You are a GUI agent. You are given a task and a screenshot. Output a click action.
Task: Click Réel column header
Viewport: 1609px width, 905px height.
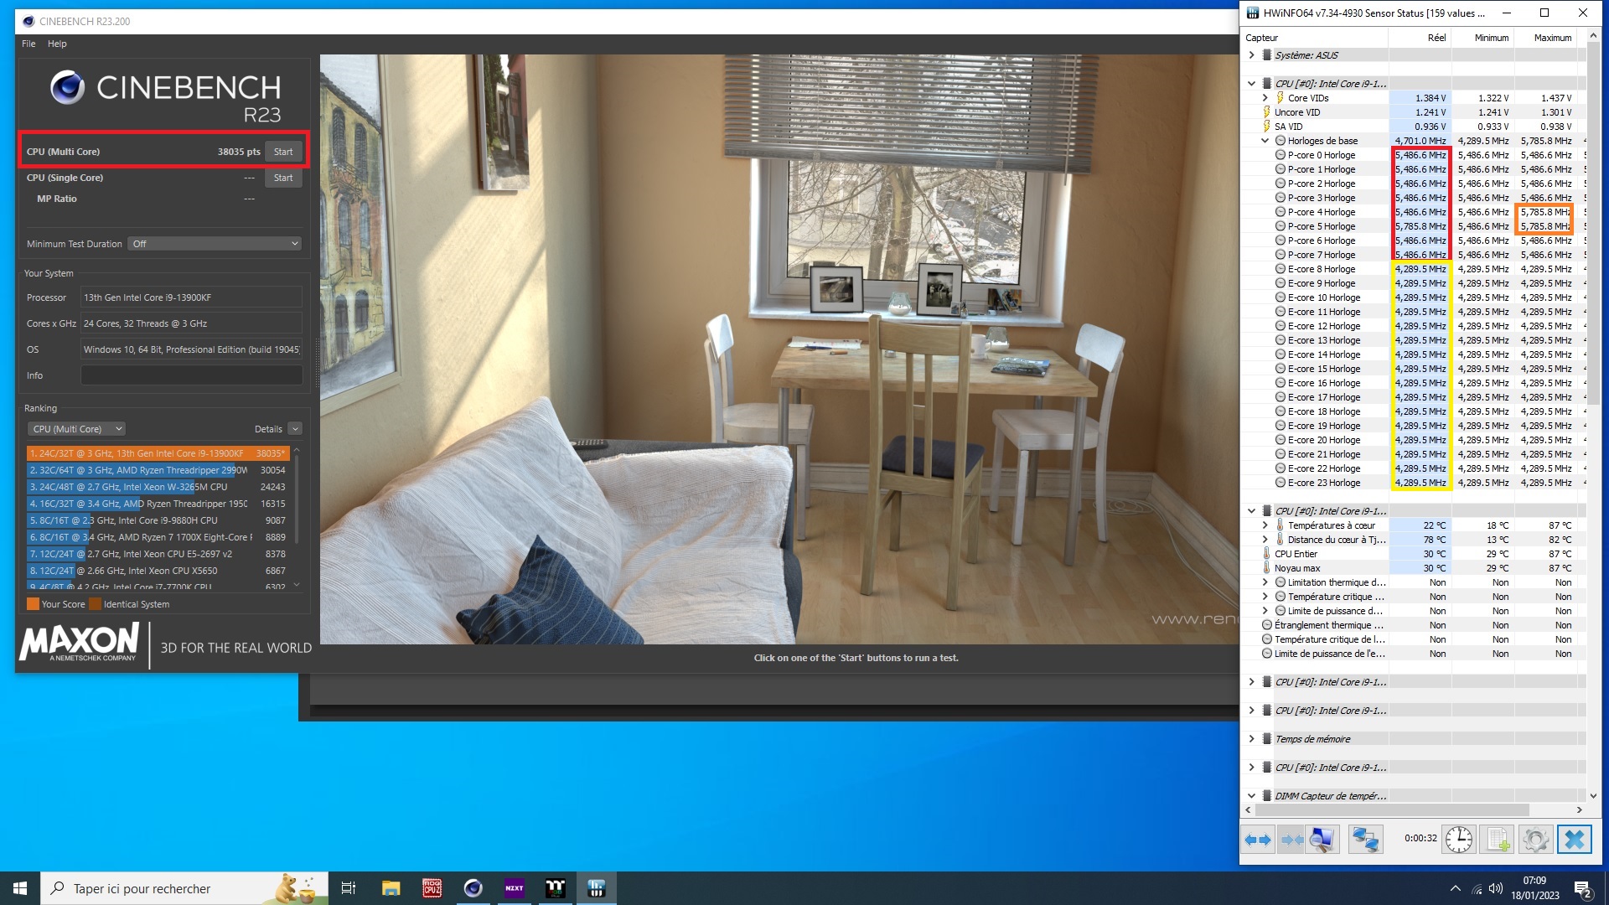pyautogui.click(x=1420, y=38)
